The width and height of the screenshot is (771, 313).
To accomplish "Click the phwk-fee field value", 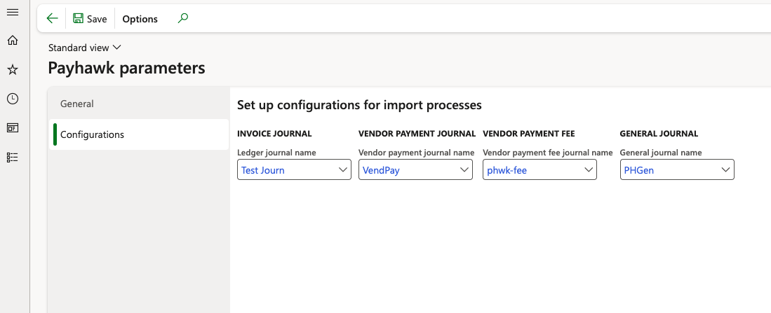I will [x=507, y=170].
